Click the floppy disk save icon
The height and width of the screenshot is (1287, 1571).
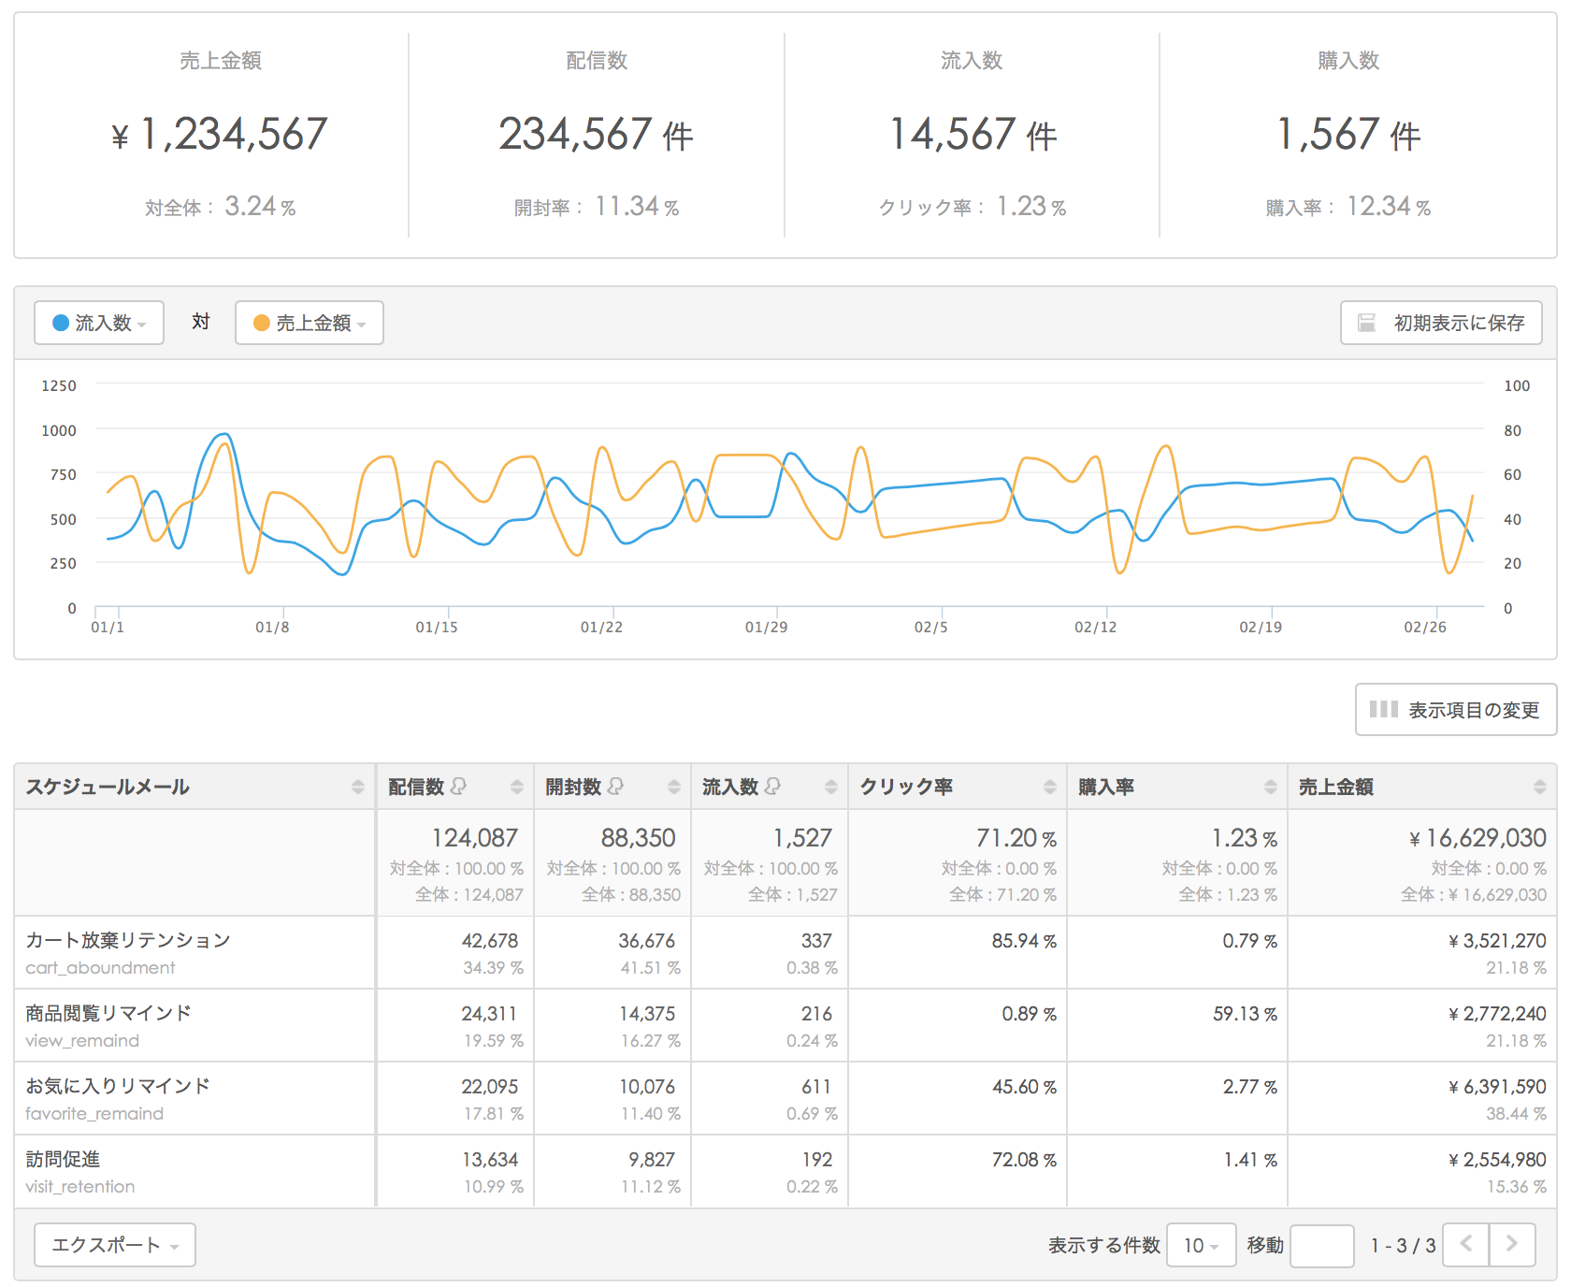click(x=1366, y=323)
